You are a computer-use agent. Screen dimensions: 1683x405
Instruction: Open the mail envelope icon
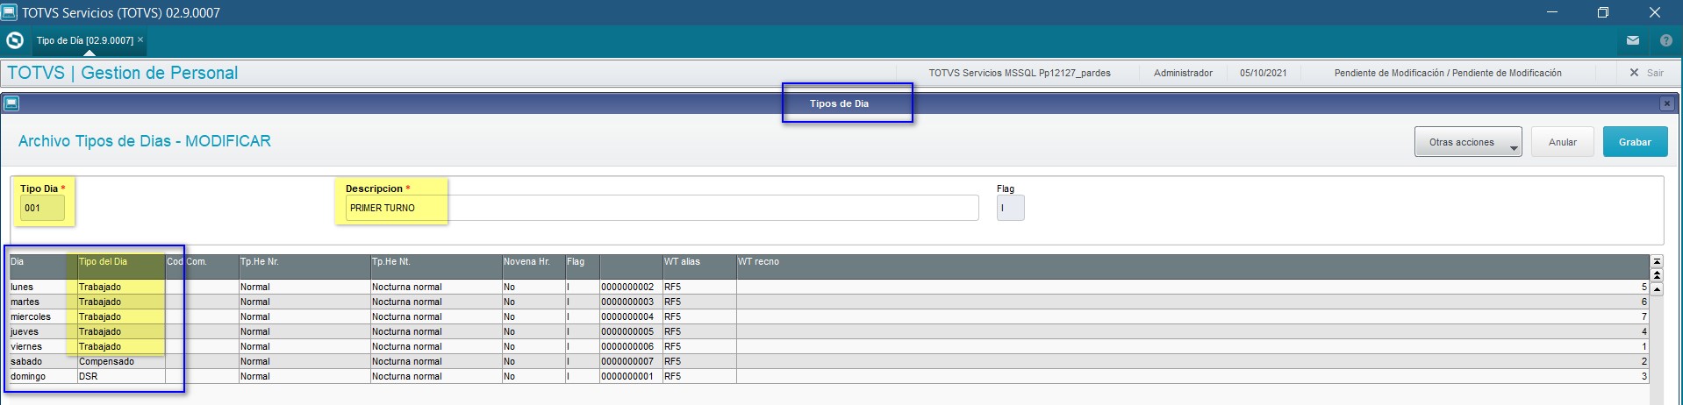[x=1633, y=40]
